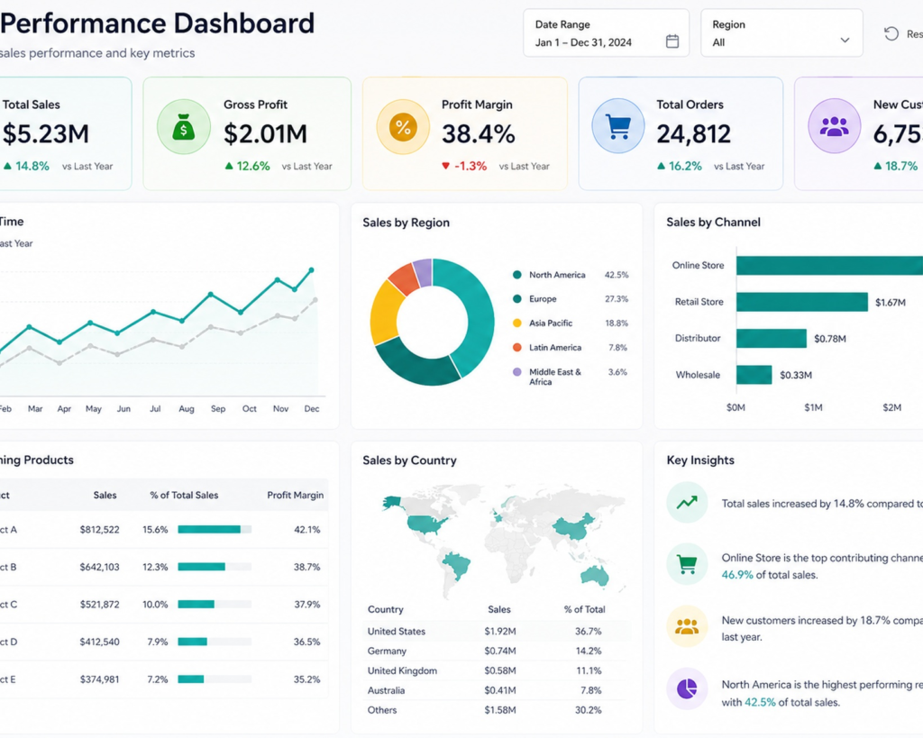This screenshot has height=738, width=923.
Task: Click the Total Orders value 24,812
Action: point(693,134)
